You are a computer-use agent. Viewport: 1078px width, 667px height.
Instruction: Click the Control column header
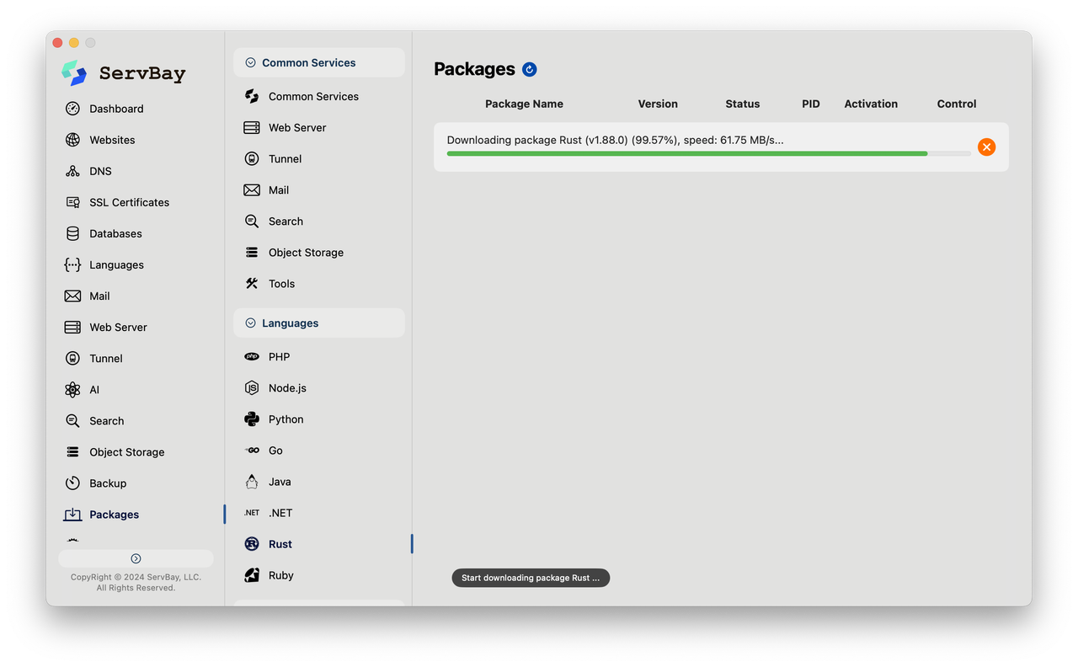point(957,104)
